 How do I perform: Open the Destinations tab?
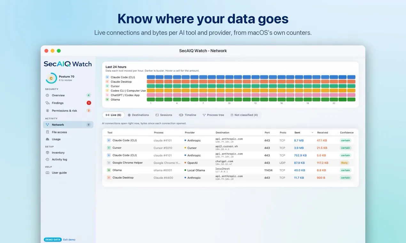(x=138, y=115)
